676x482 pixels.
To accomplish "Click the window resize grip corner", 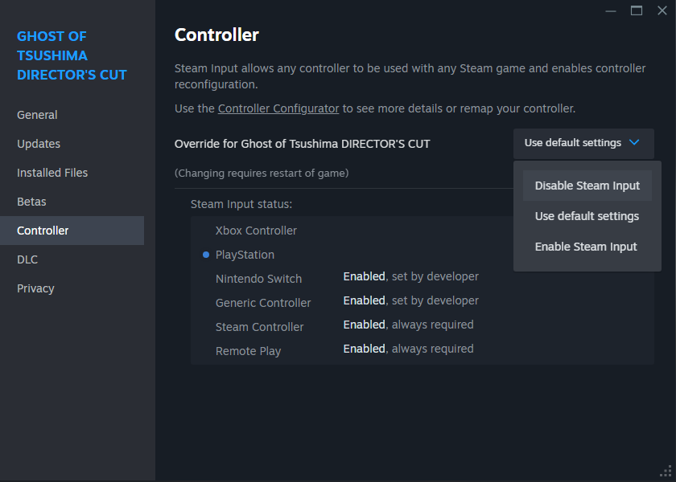I will coord(666,472).
